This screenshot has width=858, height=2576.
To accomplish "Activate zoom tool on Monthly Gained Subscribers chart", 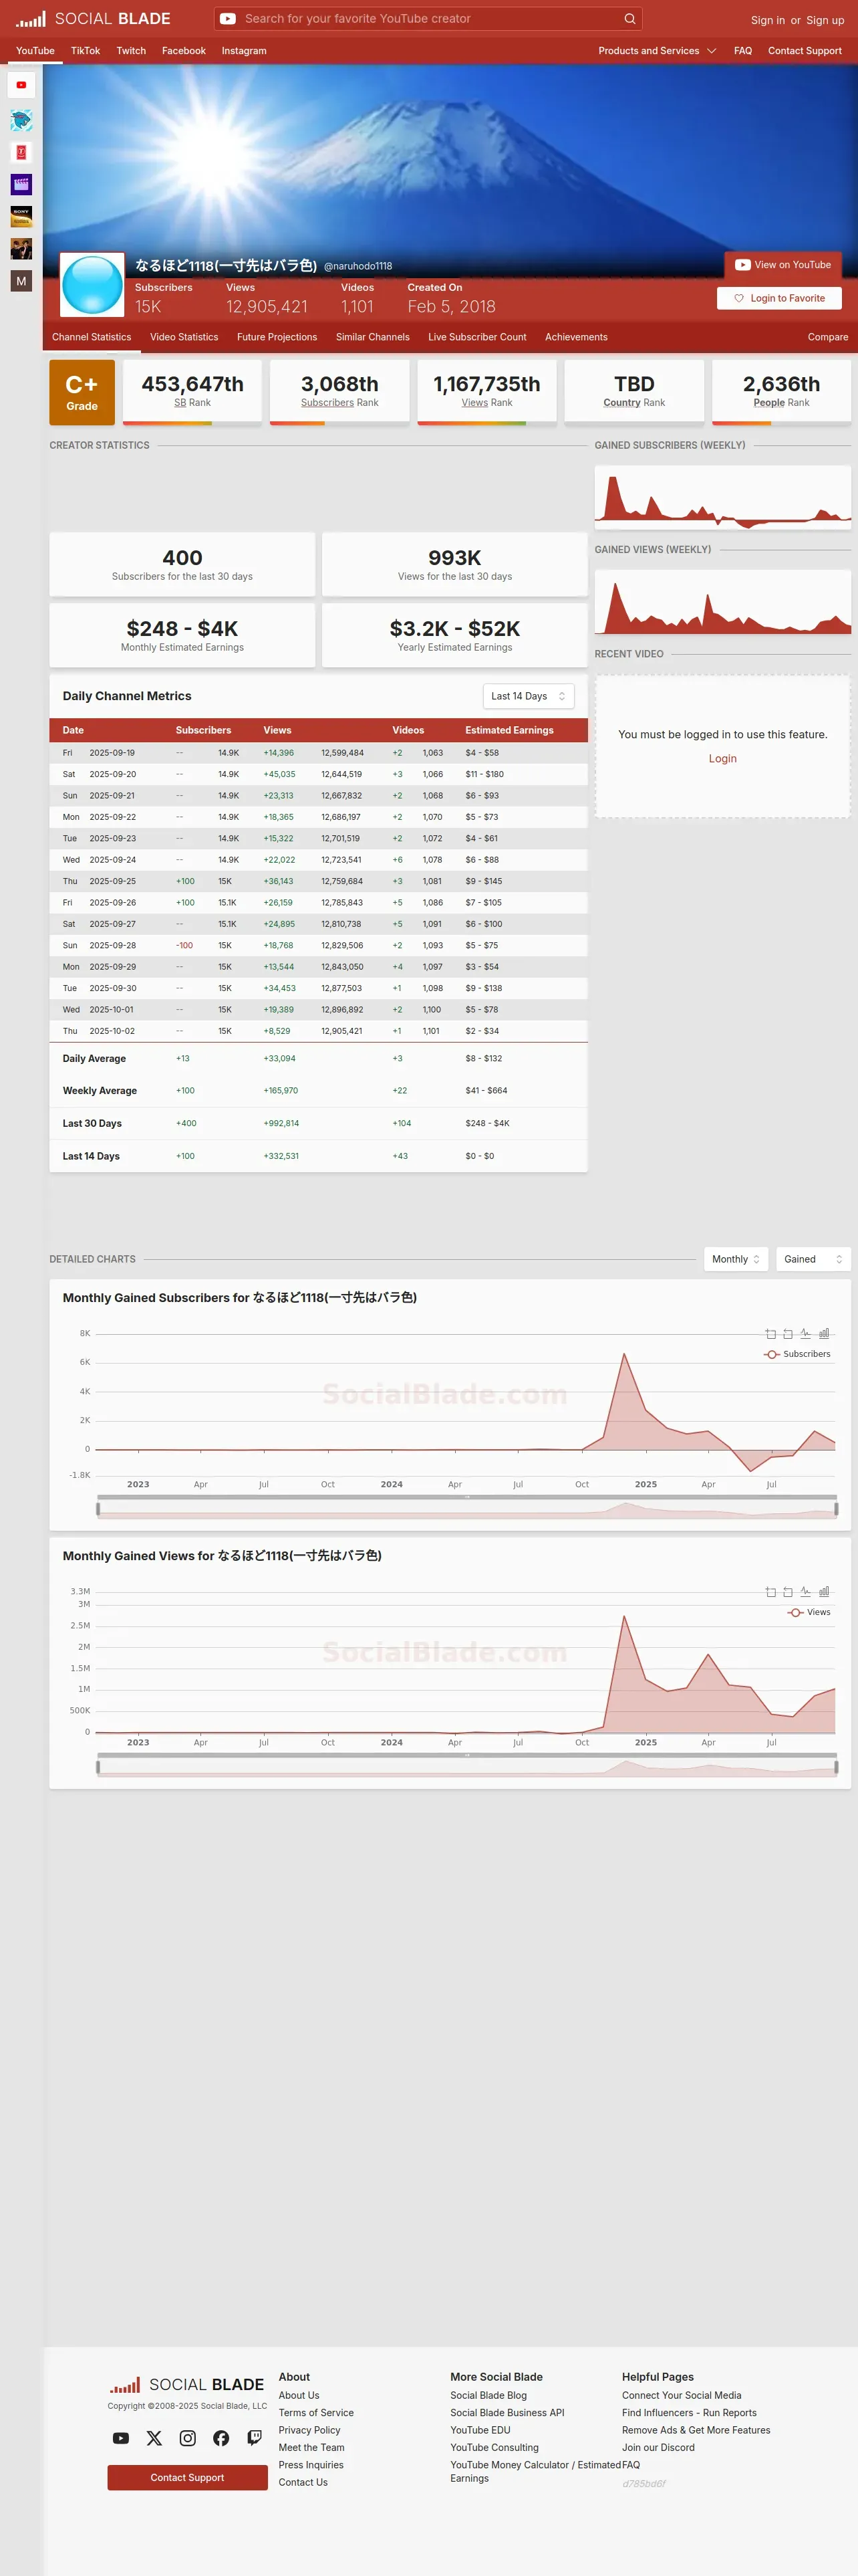I will pos(770,1334).
